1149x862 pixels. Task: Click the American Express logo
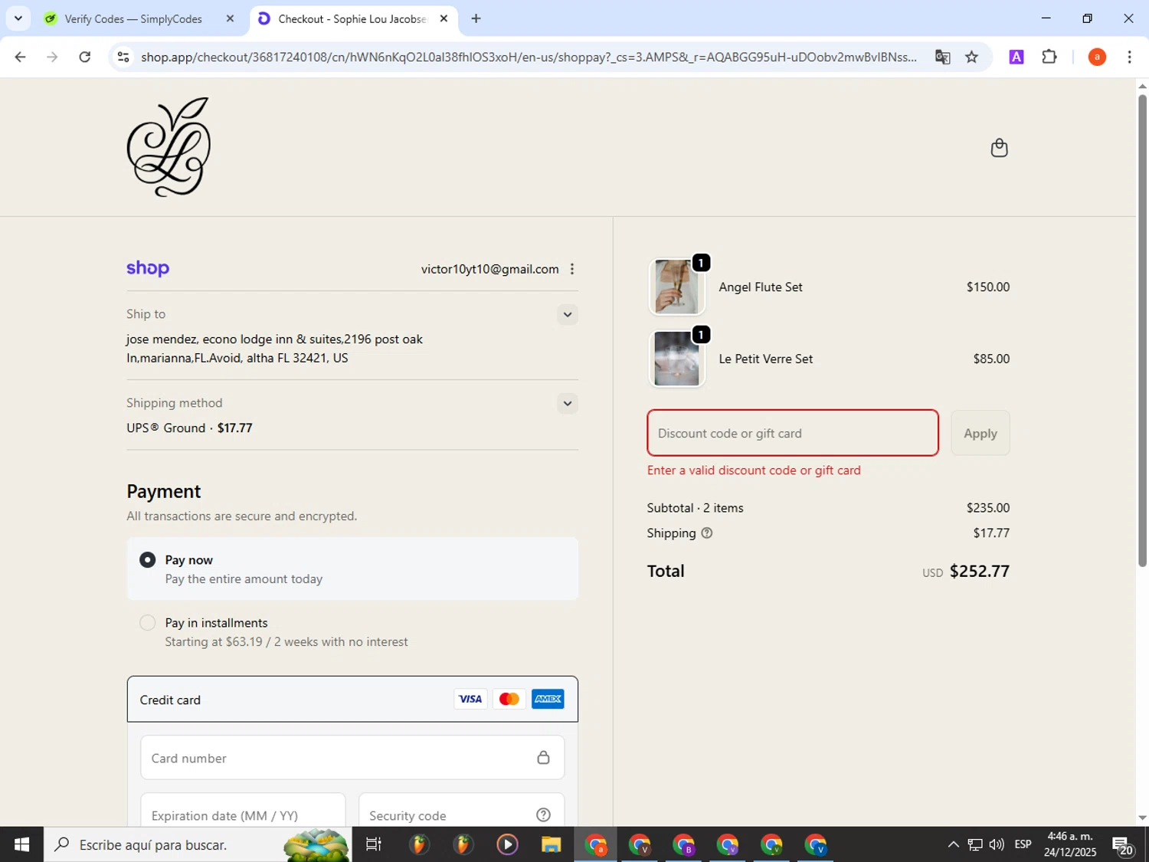tap(548, 699)
